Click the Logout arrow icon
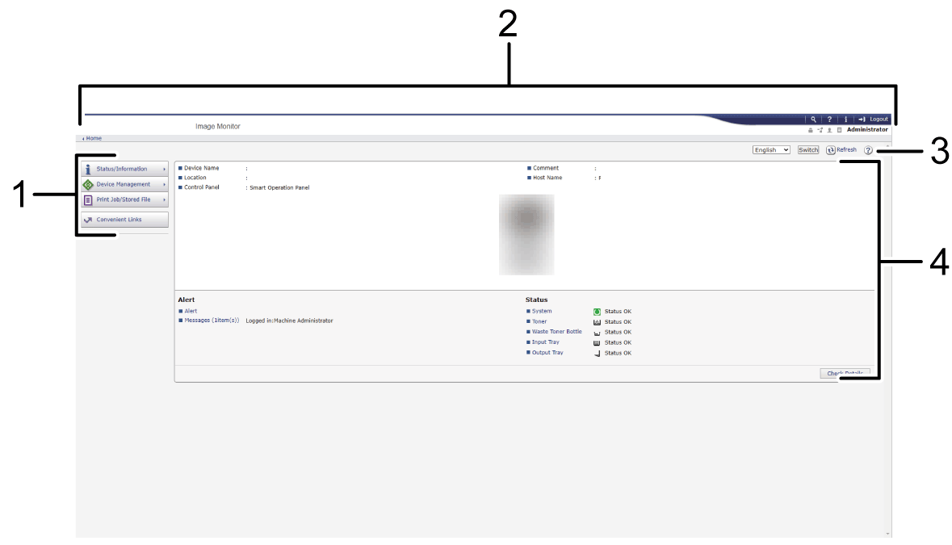This screenshot has width=952, height=545. (x=862, y=119)
